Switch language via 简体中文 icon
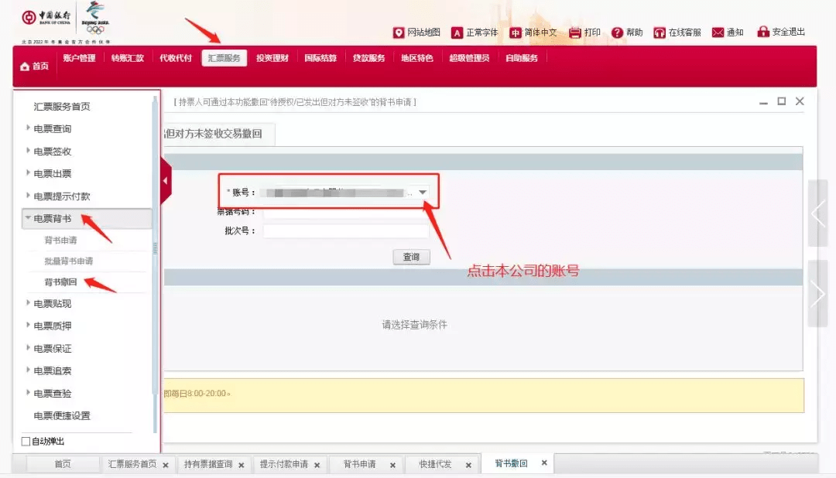Image resolution: width=836 pixels, height=478 pixels. pos(515,32)
